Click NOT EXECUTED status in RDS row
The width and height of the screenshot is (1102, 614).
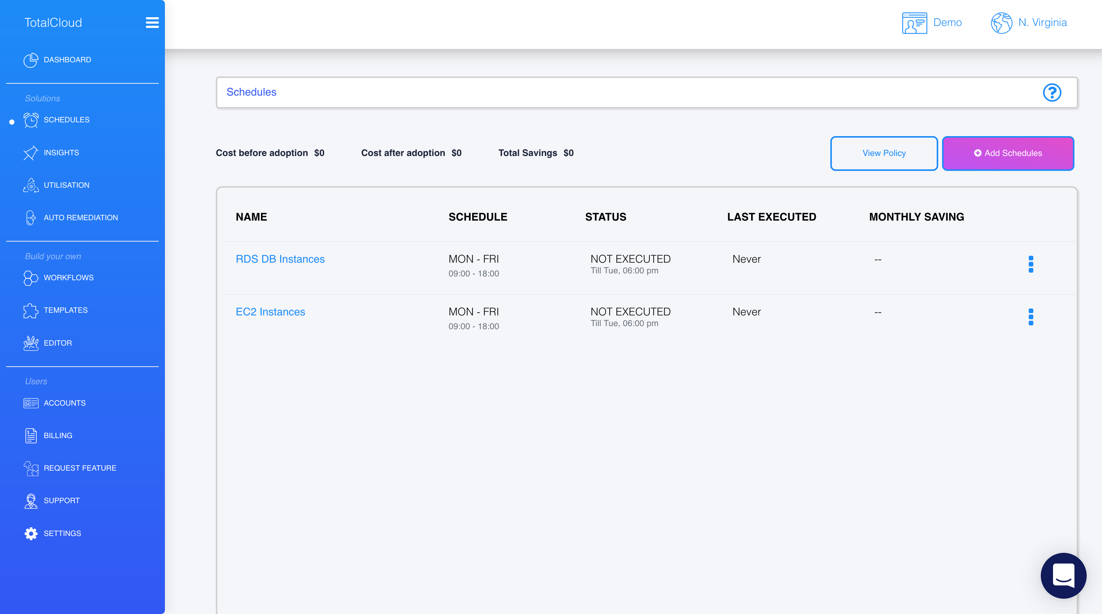point(631,259)
